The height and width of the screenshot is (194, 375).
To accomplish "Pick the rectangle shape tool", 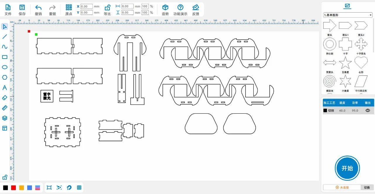I will 5,57.
